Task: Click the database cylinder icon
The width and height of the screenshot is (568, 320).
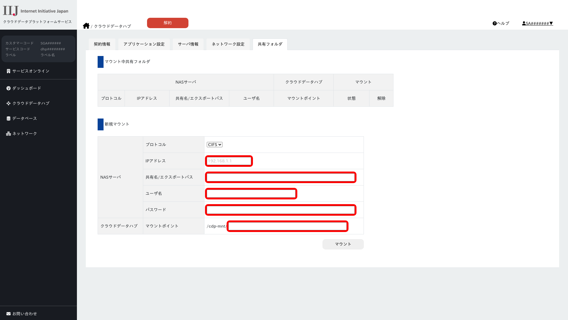Action: (8, 119)
